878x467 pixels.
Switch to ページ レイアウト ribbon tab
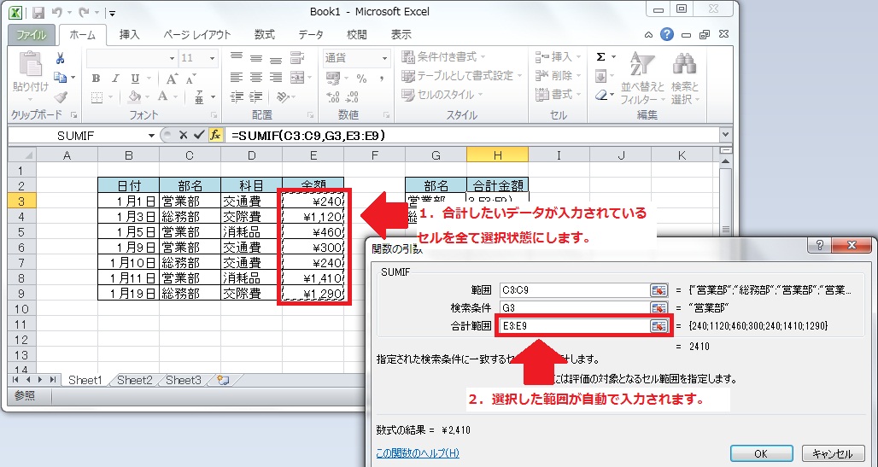[x=197, y=35]
